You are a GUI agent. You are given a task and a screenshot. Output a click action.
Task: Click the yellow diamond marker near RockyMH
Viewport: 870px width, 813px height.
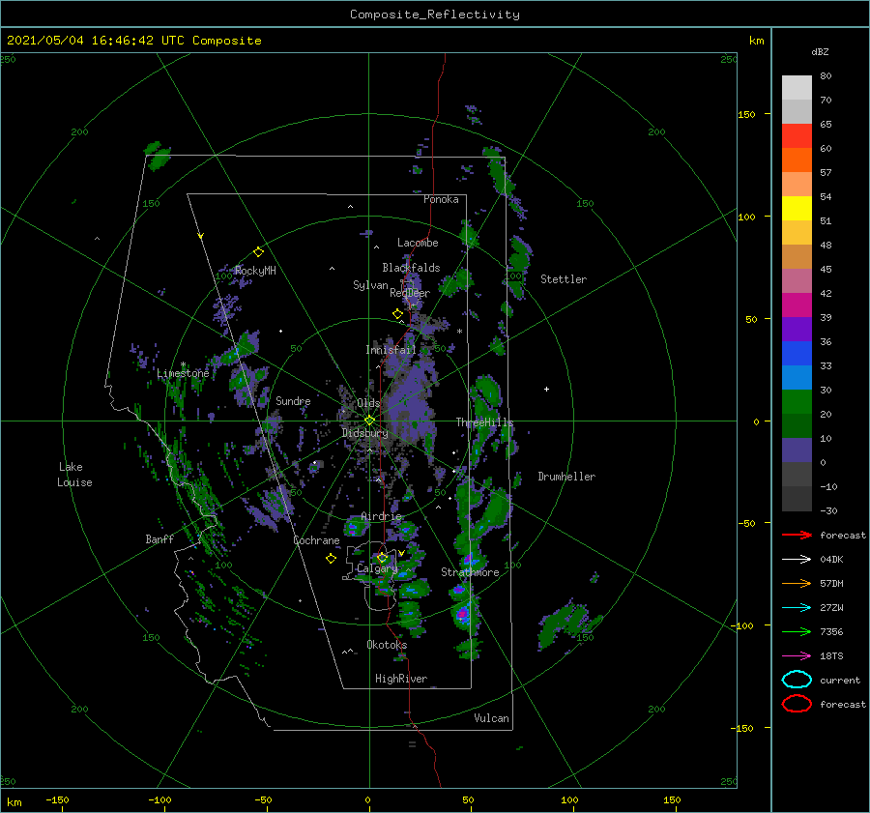pos(258,252)
